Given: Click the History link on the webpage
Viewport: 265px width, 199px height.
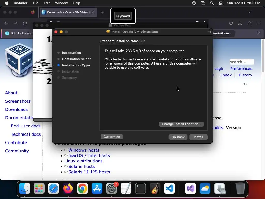Looking at the screenshot, I should point(245,75).
